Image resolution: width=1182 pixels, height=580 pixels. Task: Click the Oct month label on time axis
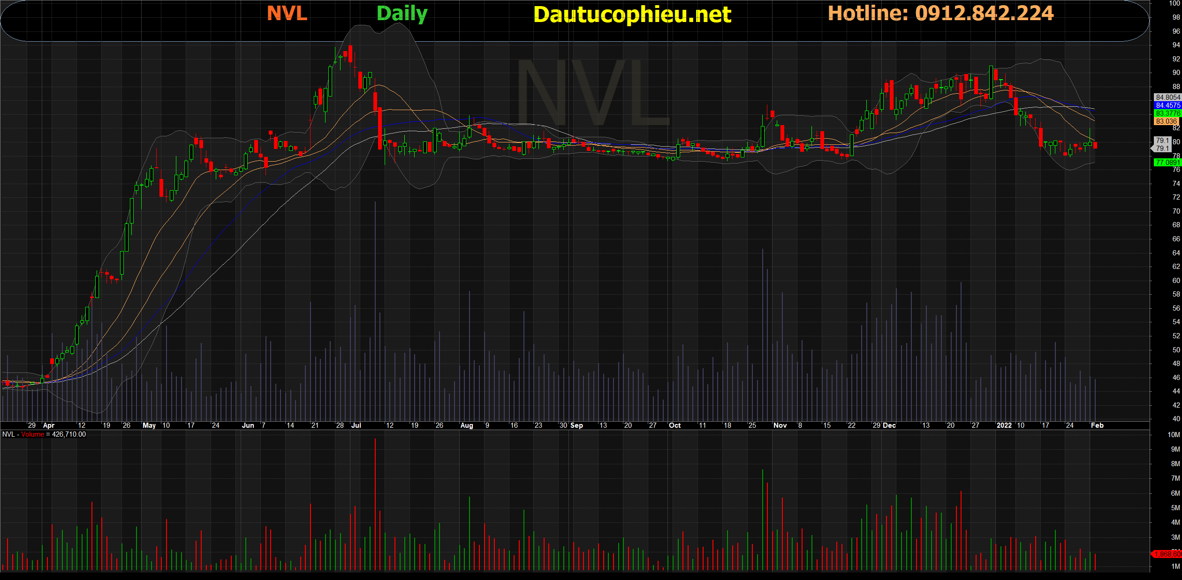point(674,425)
